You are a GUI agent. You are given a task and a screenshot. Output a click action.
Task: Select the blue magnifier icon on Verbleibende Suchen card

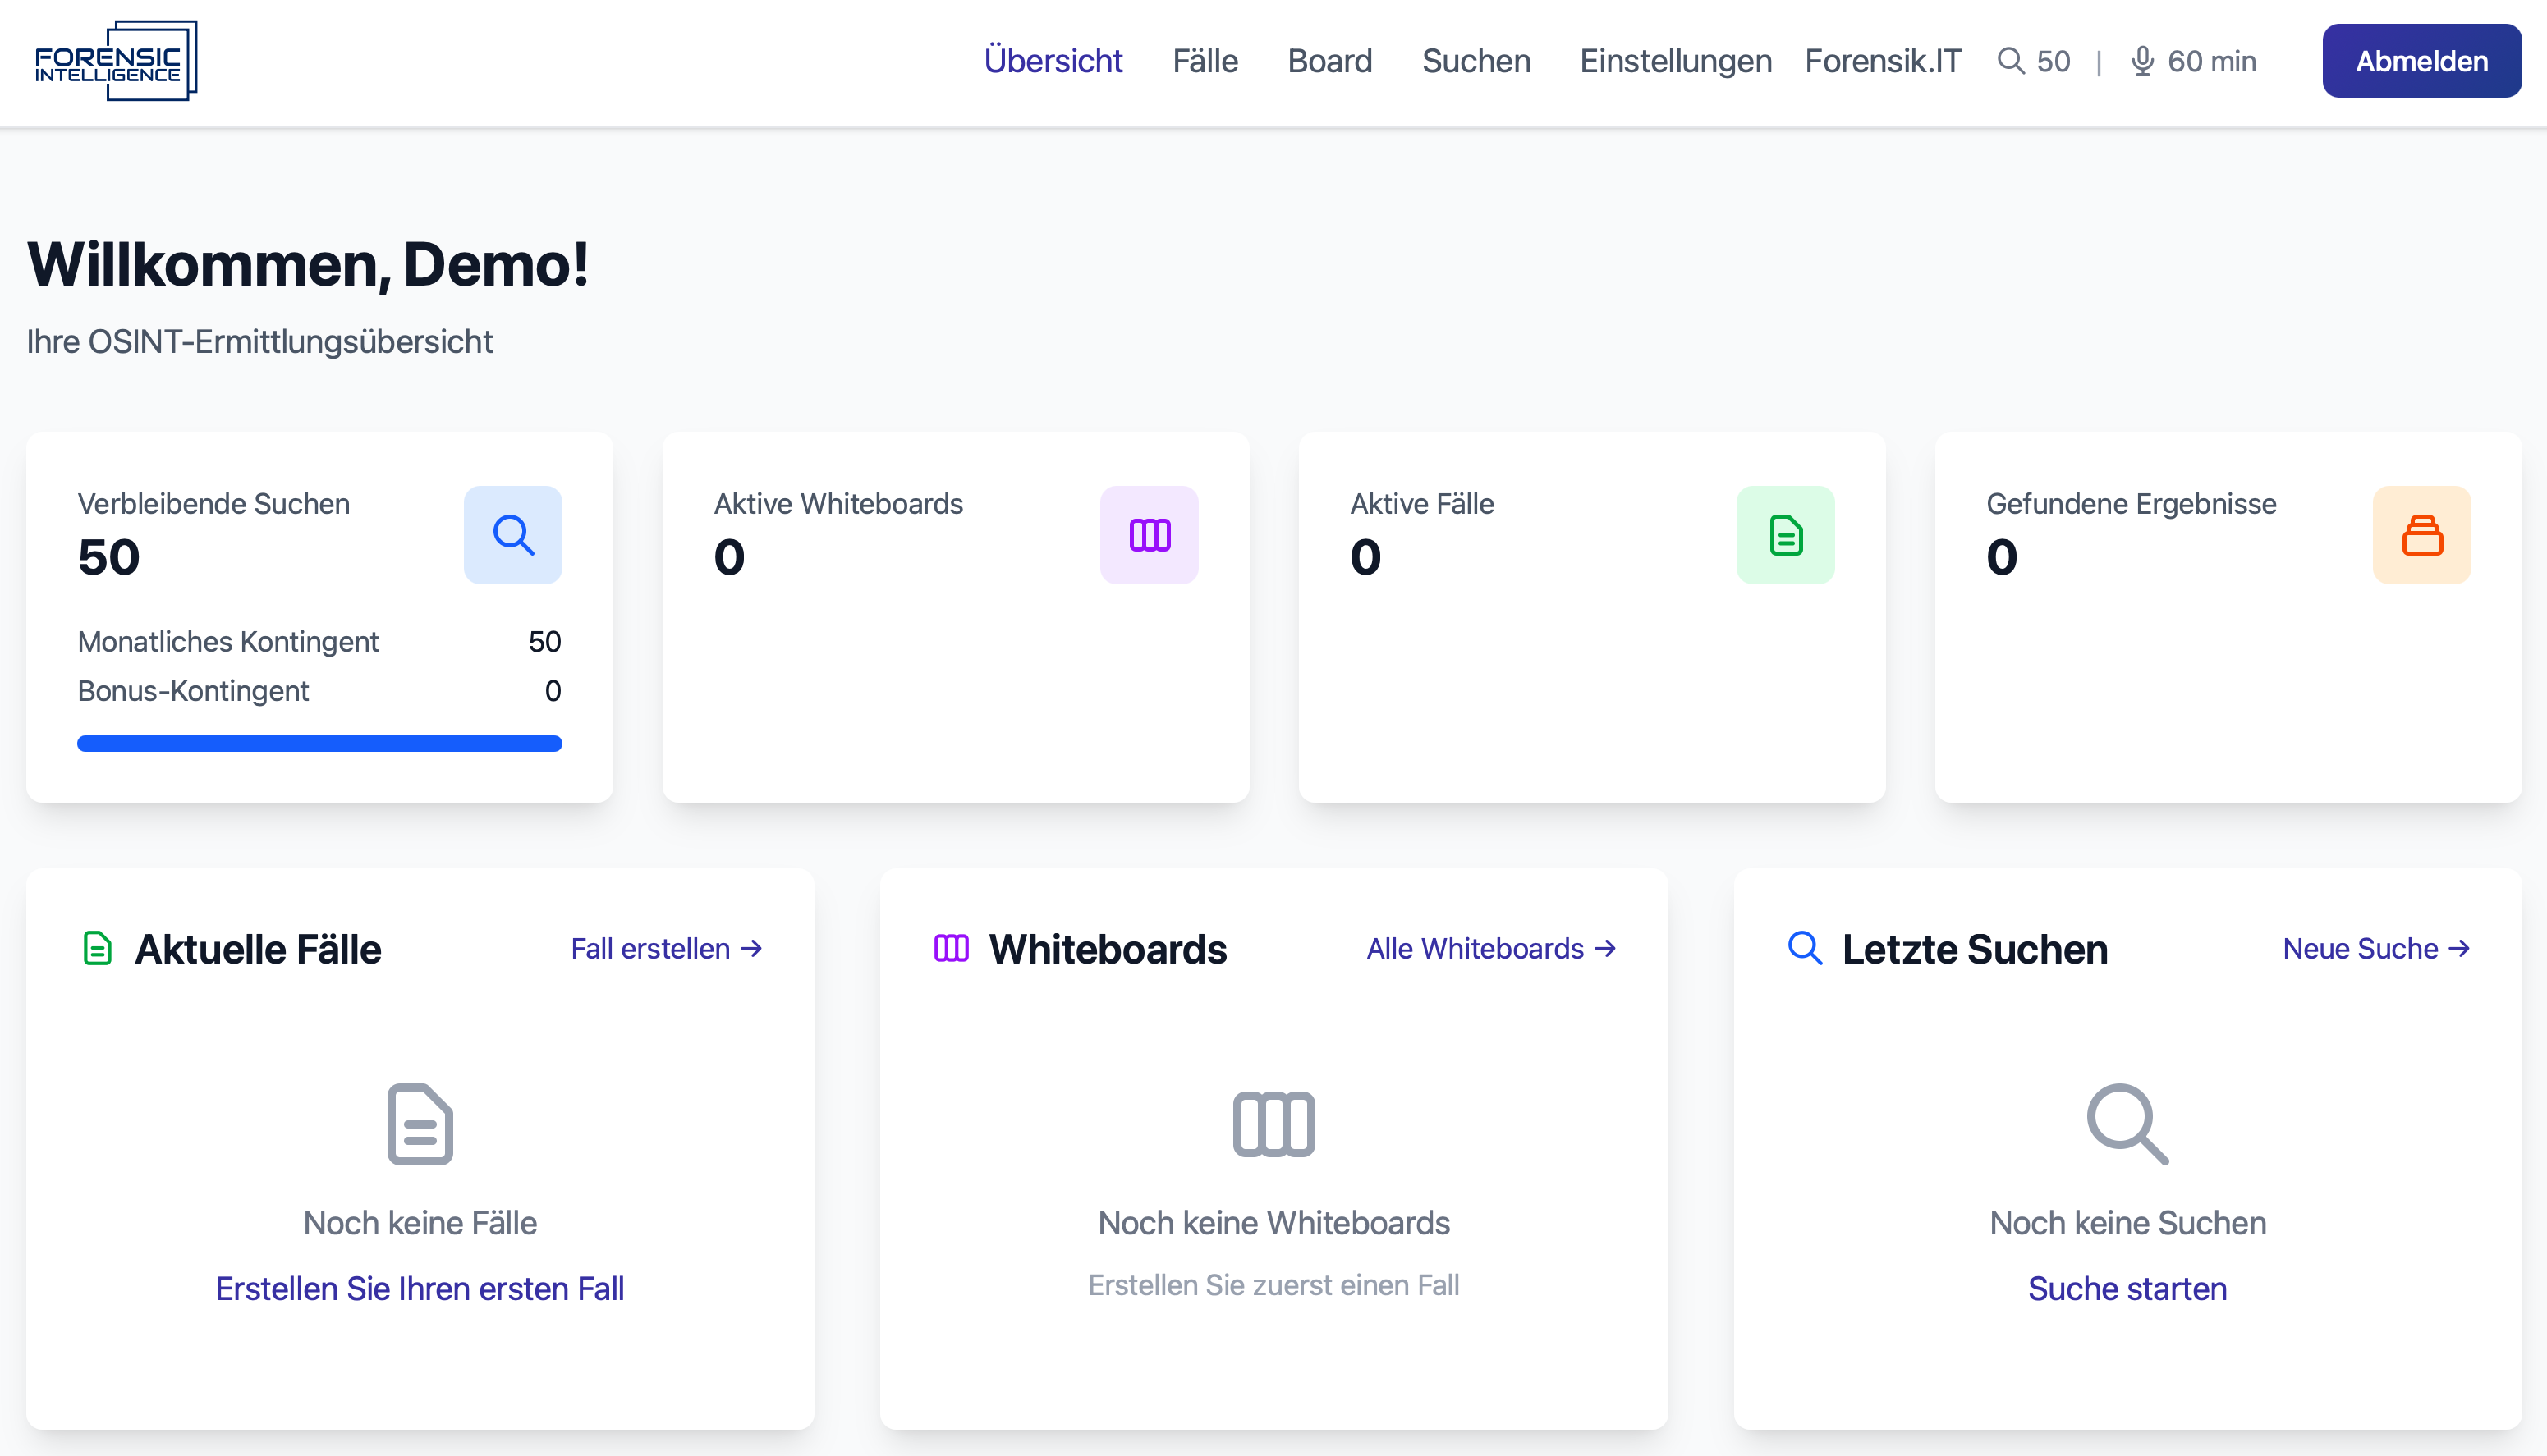(x=513, y=535)
